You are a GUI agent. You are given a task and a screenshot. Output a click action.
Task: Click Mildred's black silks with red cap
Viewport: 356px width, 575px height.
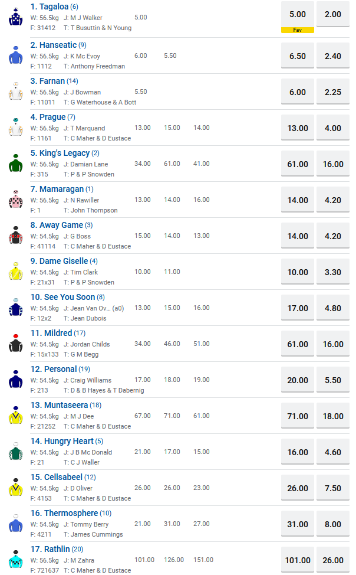click(15, 343)
